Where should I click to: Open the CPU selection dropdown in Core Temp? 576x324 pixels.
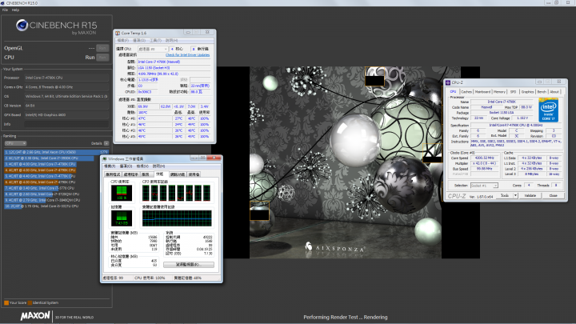point(153,49)
